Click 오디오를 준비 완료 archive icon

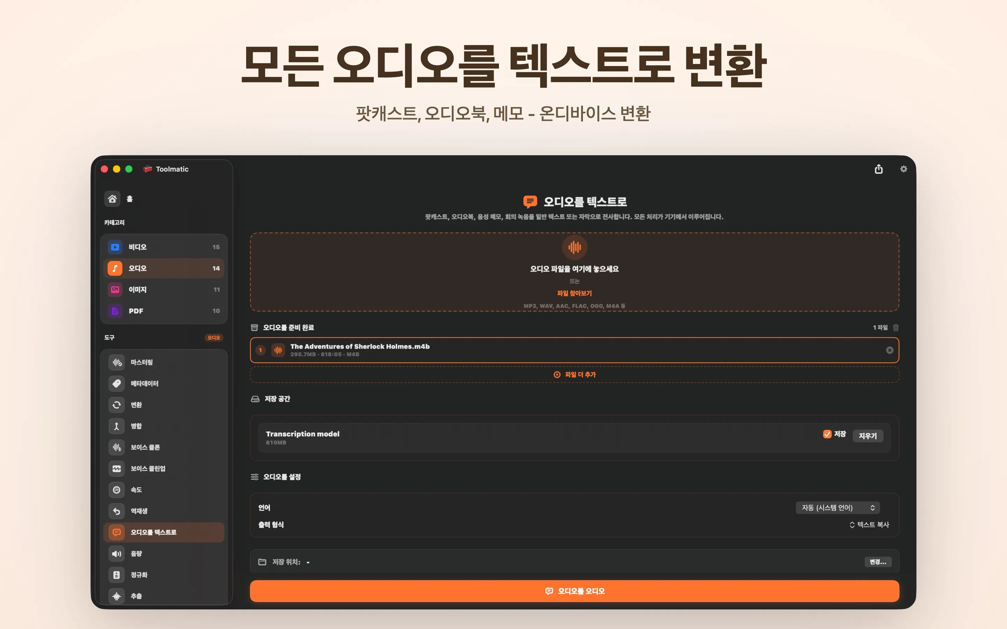pos(254,328)
